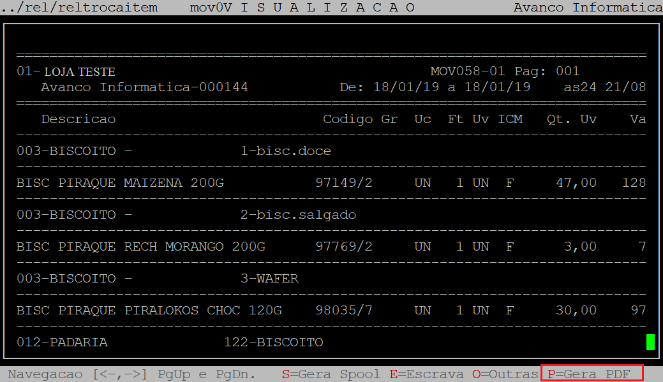Click the Codigo column header
The image size is (663, 382).
pyautogui.click(x=348, y=119)
